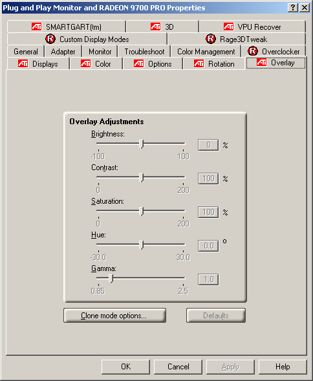Click the ATI icon on Color tab

coord(85,63)
